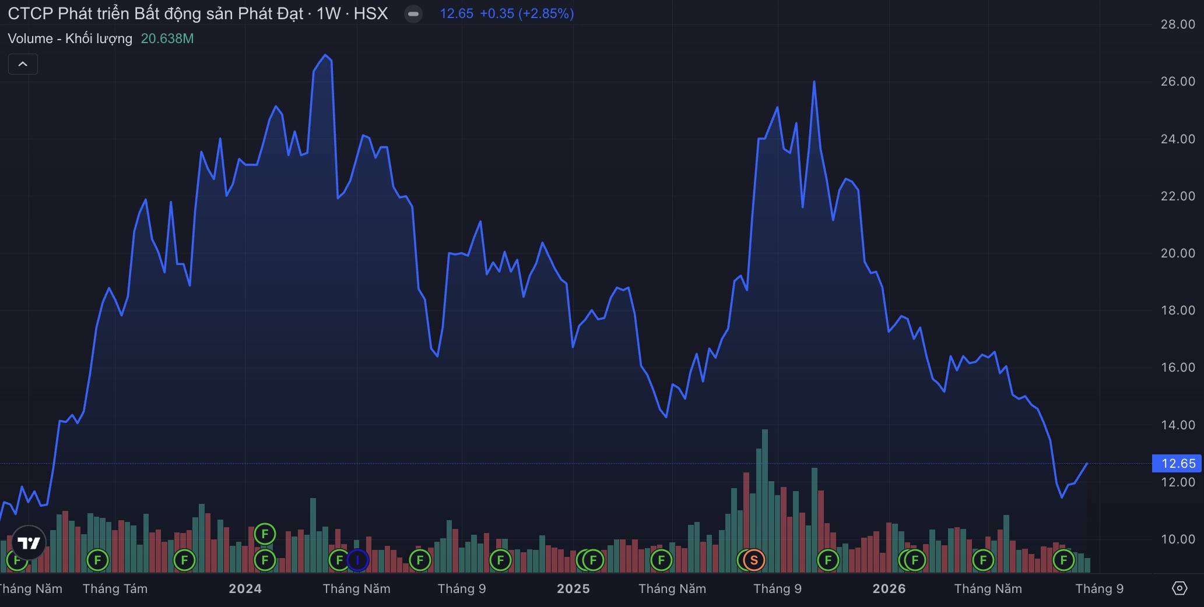Click the 22.00 price axis label

[x=1178, y=196]
